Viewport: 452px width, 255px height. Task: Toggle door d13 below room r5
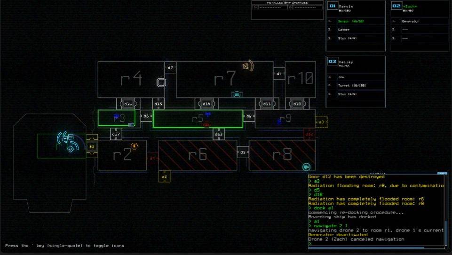[x=219, y=135]
